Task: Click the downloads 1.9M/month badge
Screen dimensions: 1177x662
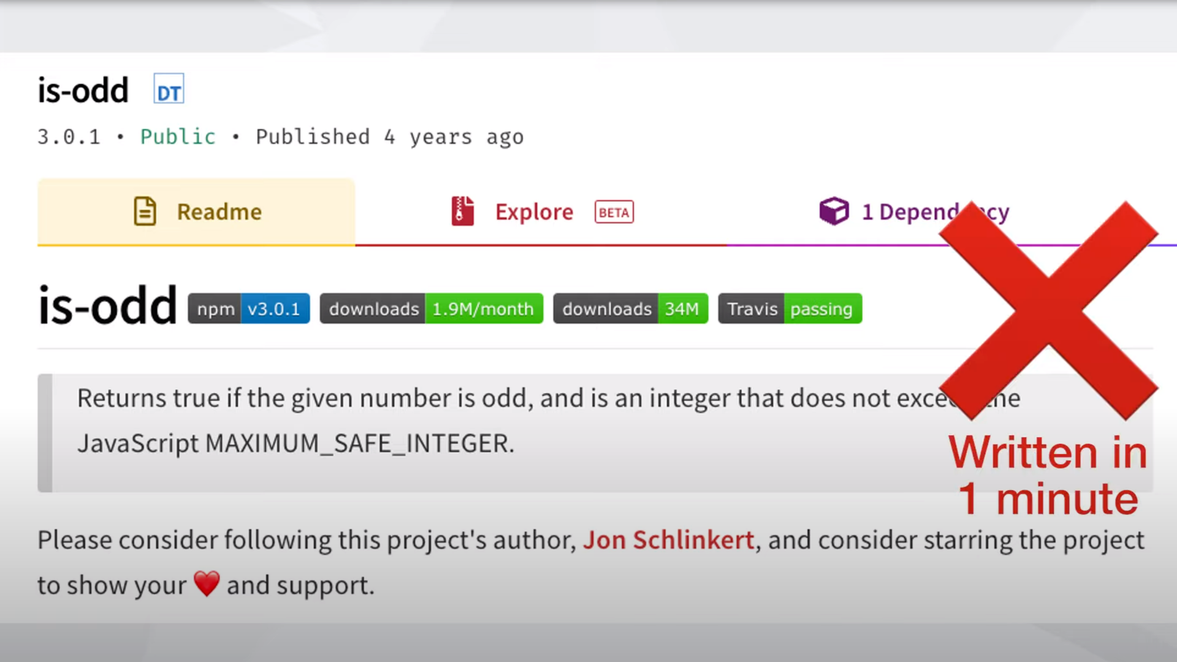Action: pyautogui.click(x=431, y=308)
